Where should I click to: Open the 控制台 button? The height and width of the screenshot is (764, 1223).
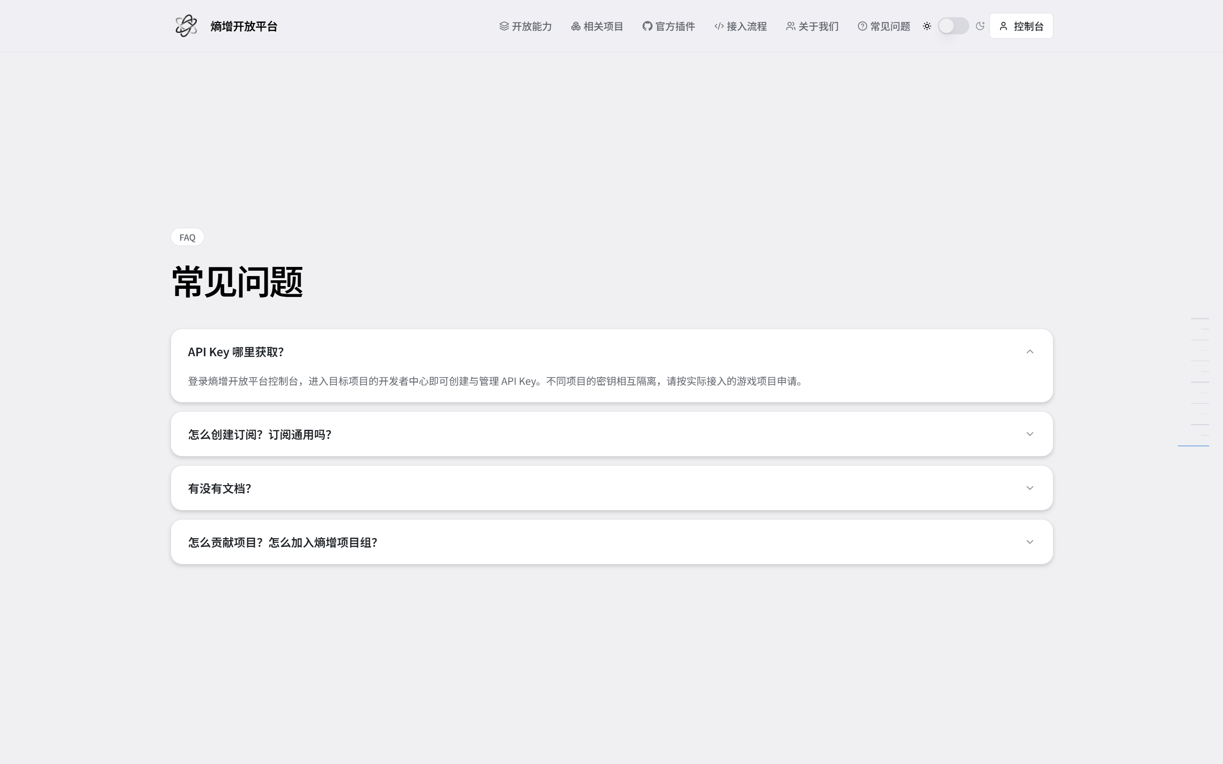(1021, 26)
